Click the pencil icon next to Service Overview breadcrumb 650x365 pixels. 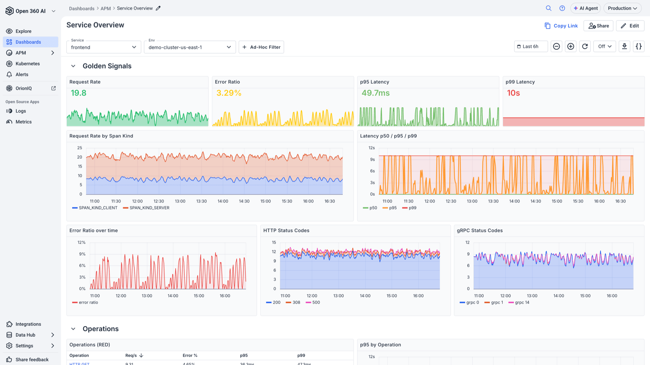click(158, 8)
